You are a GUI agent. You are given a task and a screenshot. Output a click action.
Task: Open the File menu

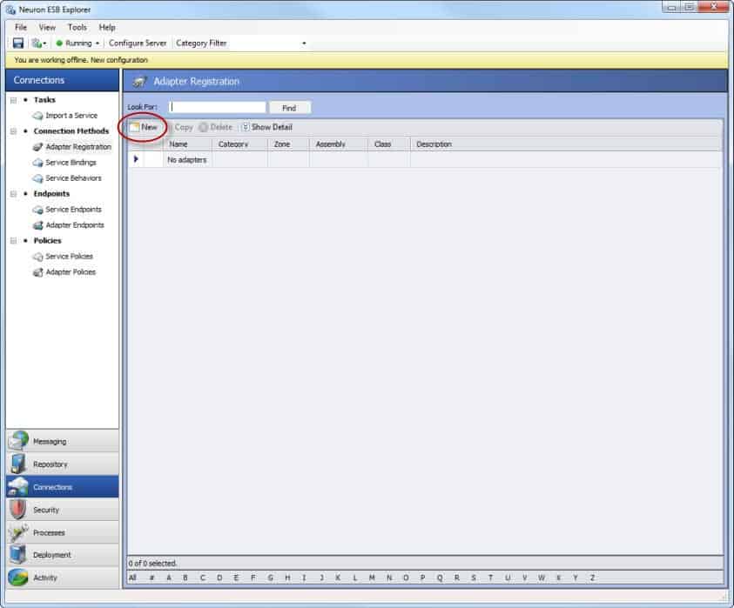pos(21,28)
